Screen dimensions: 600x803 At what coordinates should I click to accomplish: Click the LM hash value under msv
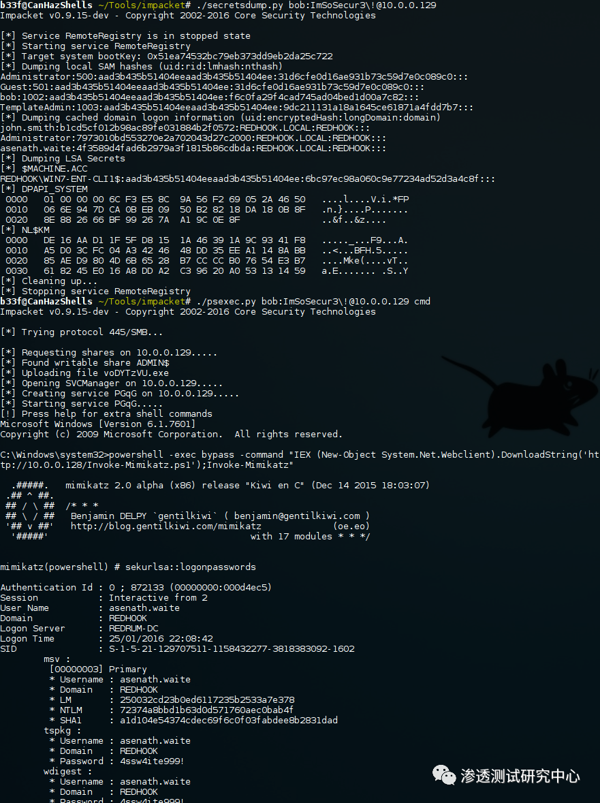tap(207, 700)
